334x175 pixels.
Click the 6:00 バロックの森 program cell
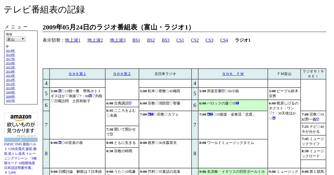pos(233,105)
